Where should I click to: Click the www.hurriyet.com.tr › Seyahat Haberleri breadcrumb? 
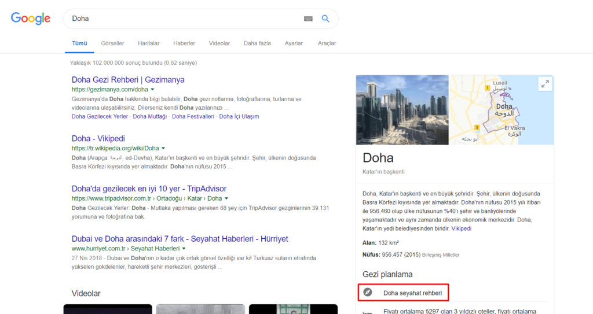pos(126,249)
